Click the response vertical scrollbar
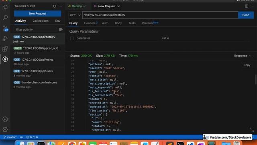Screen dimensions: 257x145 click(256, 80)
